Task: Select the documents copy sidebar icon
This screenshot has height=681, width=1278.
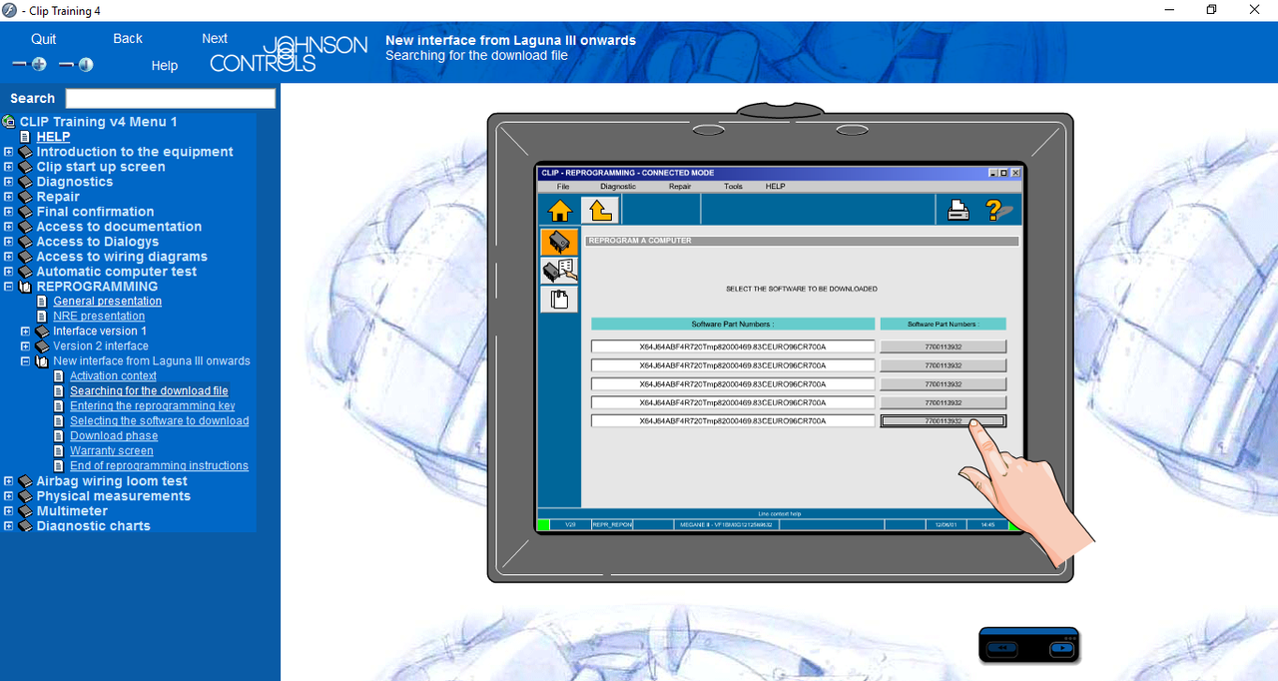Action: [x=559, y=300]
